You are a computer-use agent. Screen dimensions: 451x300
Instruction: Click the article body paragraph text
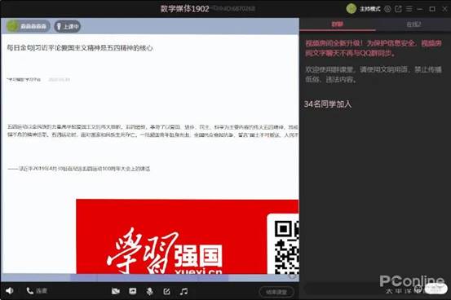click(153, 130)
